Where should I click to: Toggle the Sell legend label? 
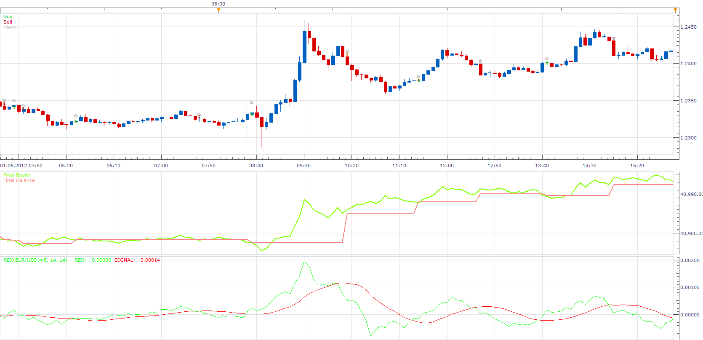8,22
